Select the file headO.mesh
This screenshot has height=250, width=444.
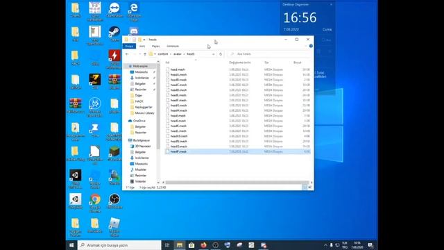click(179, 147)
